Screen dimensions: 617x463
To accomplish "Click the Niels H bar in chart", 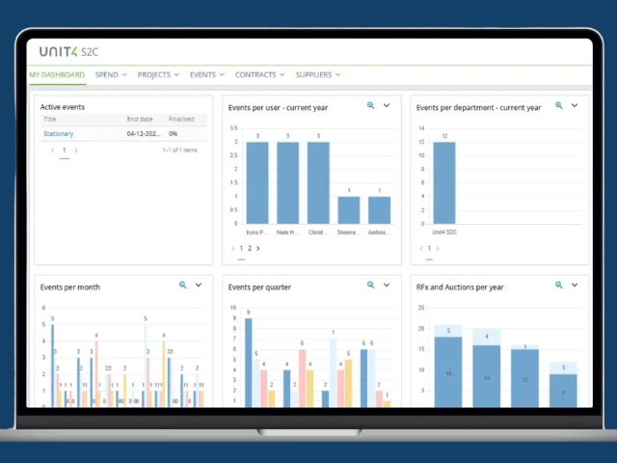I will click(287, 183).
